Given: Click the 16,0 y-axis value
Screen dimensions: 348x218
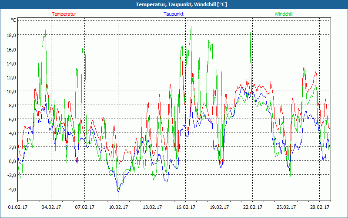Looking at the screenshot, I should point(11,49).
